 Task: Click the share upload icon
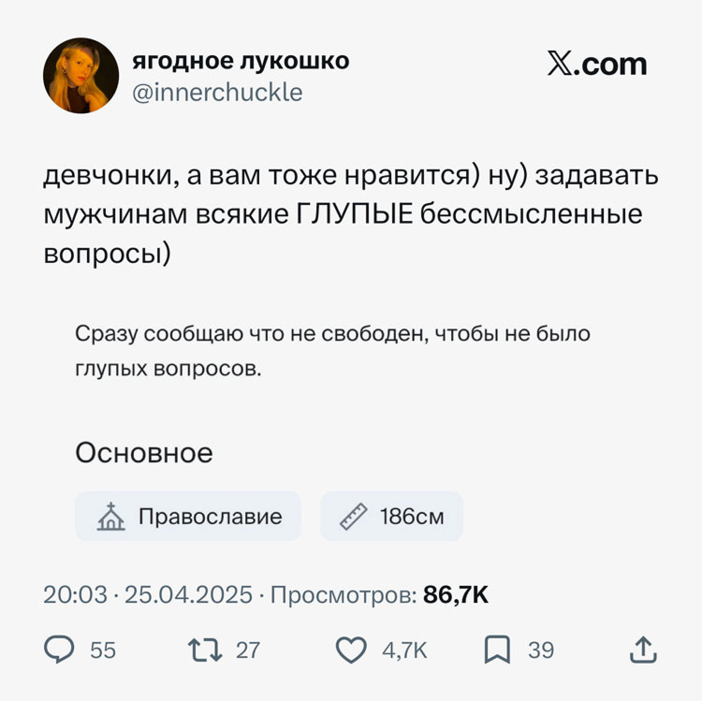643,650
